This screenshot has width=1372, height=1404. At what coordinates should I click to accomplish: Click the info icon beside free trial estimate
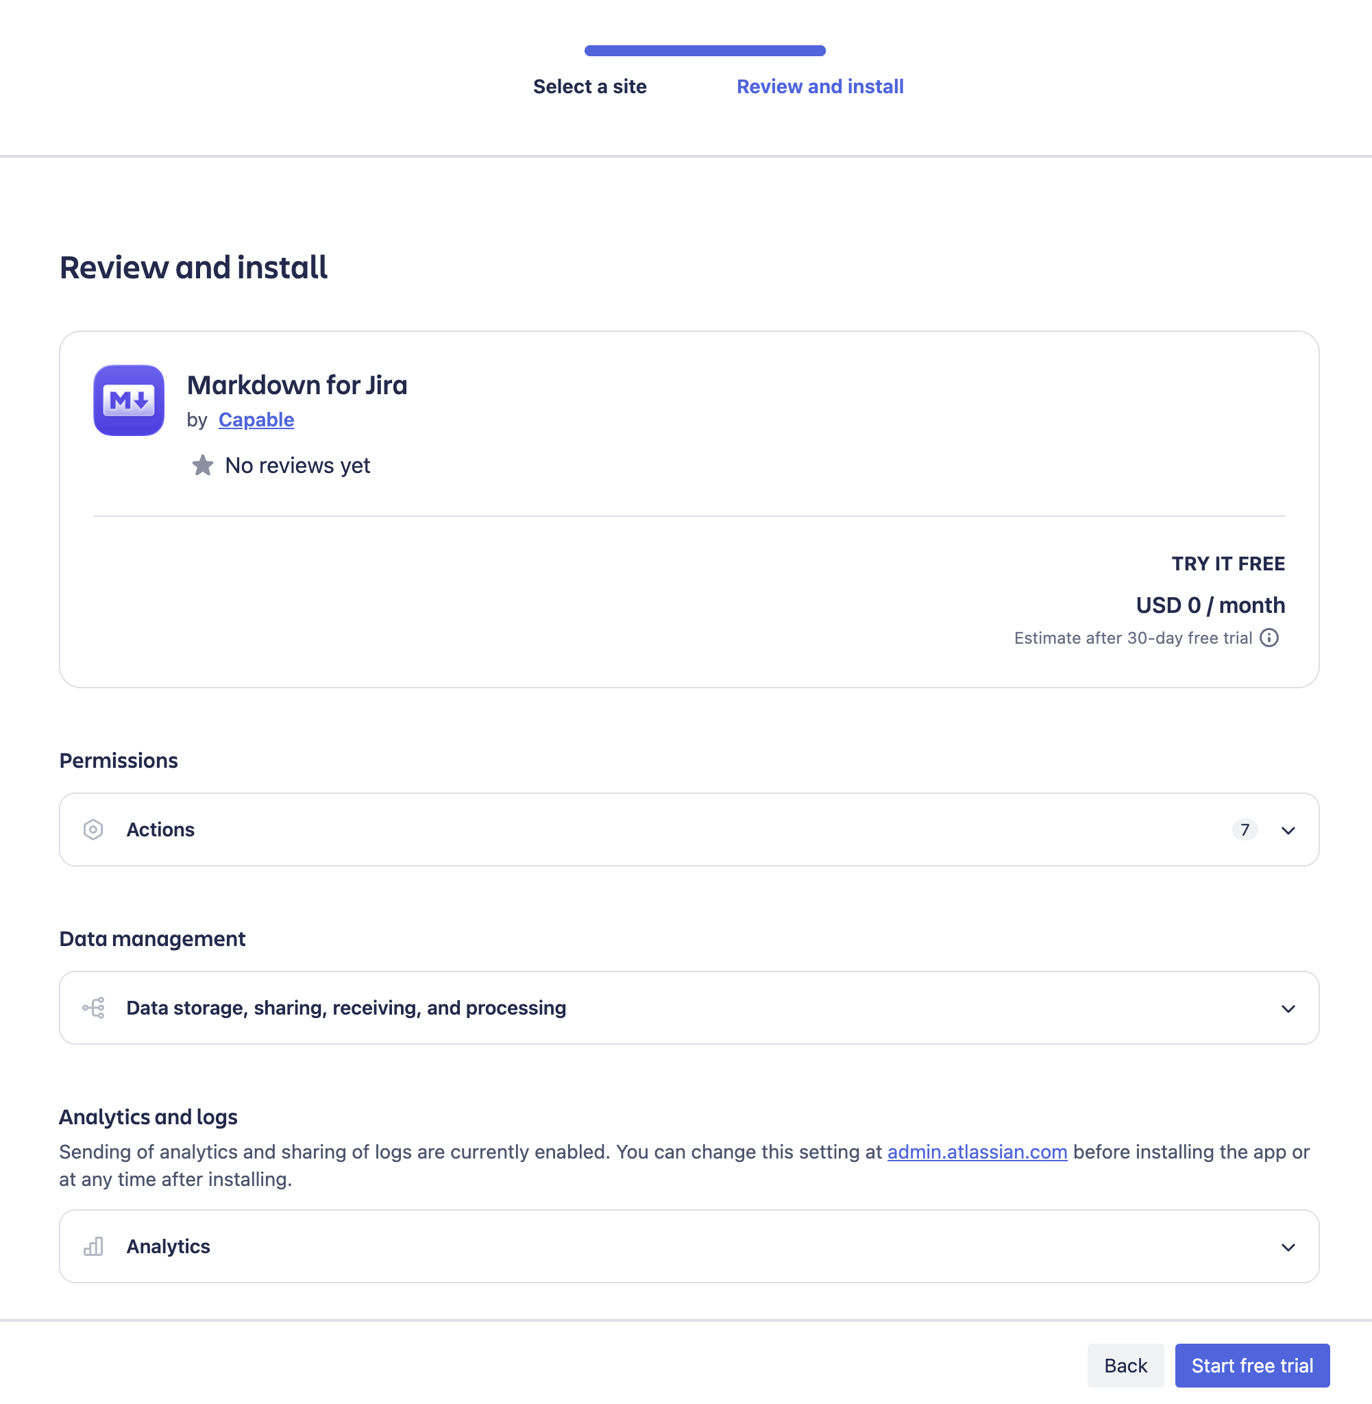click(x=1269, y=638)
